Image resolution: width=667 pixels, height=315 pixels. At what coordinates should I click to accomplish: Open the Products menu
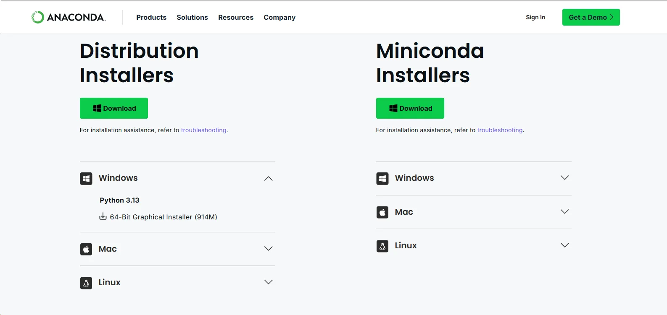tap(151, 17)
